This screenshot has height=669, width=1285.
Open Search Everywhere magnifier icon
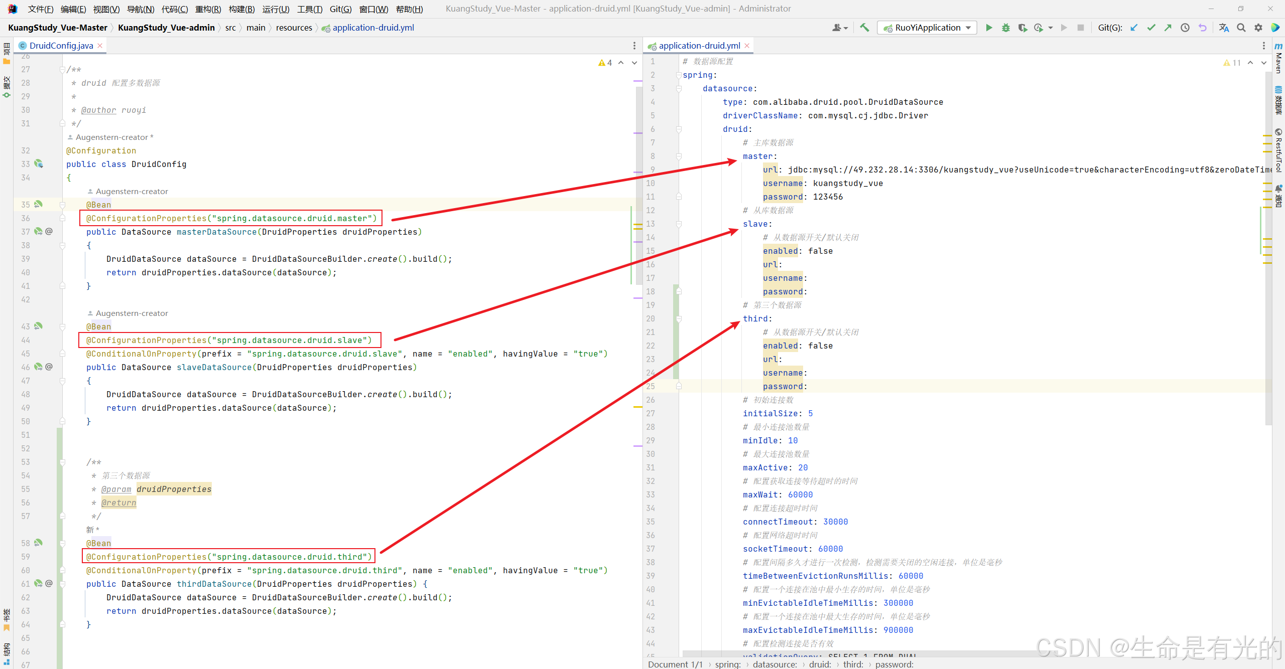[x=1241, y=28]
